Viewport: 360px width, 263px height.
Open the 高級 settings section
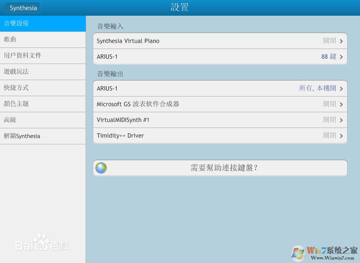(x=43, y=120)
